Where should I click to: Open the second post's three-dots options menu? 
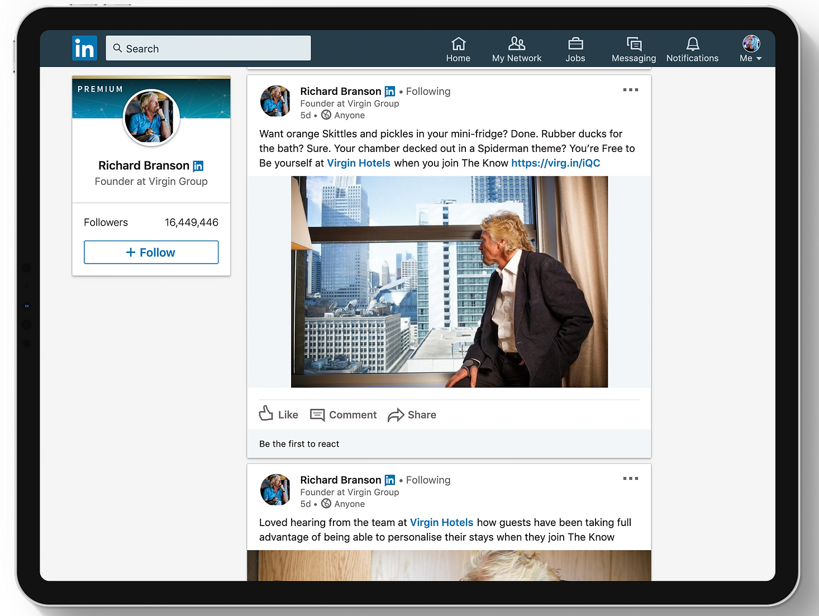(631, 479)
